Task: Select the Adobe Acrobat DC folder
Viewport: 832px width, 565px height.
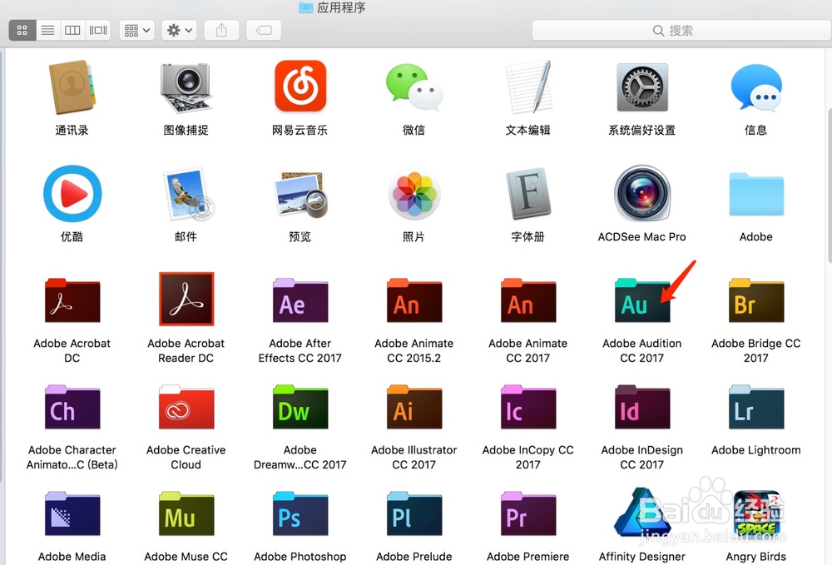Action: pos(72,300)
